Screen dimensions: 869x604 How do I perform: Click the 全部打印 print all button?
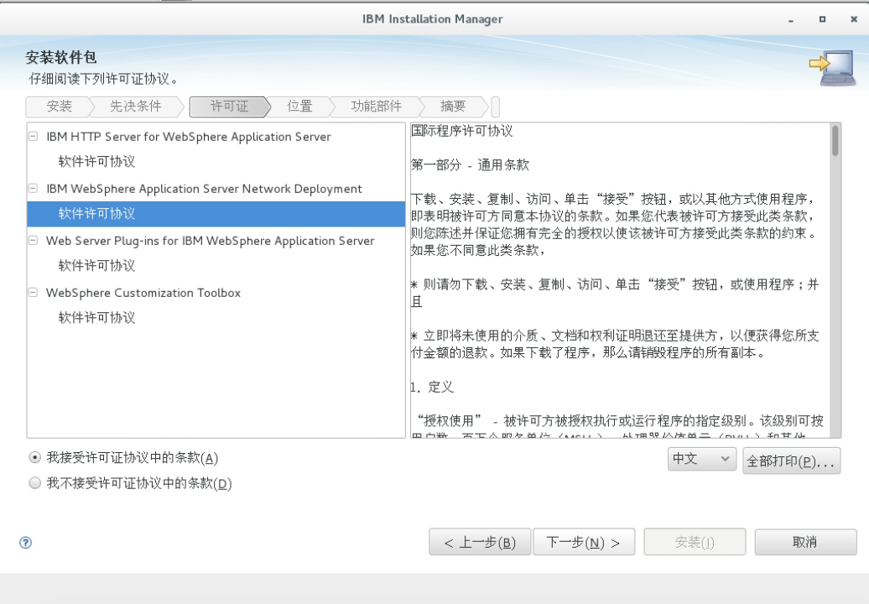[x=791, y=461]
